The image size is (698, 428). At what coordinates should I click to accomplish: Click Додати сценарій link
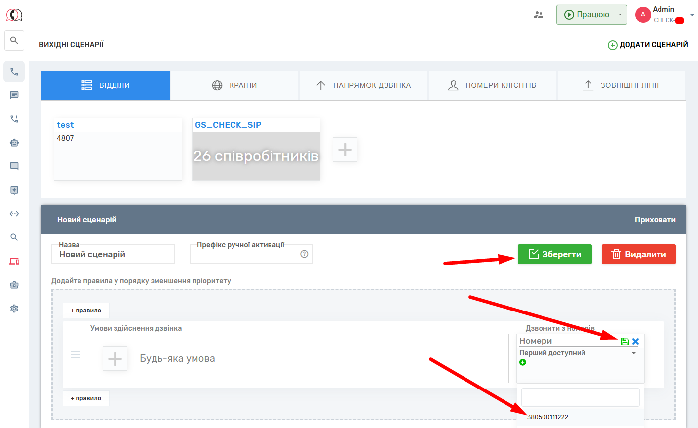648,45
